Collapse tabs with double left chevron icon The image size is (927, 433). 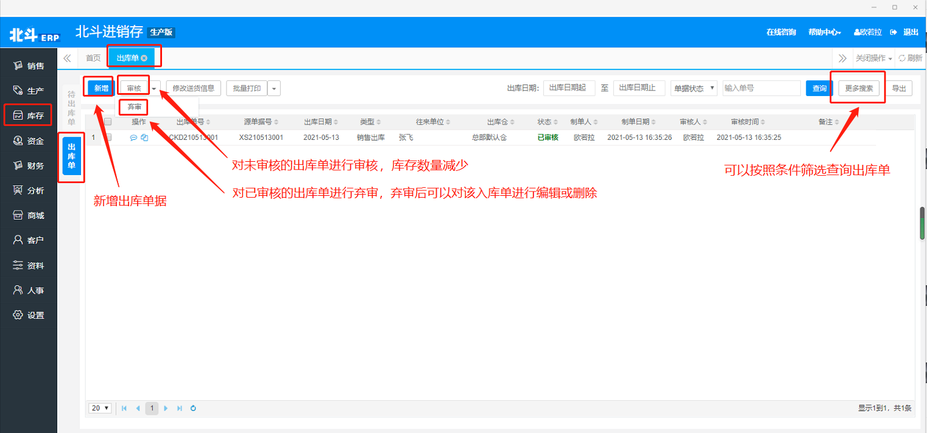point(67,58)
